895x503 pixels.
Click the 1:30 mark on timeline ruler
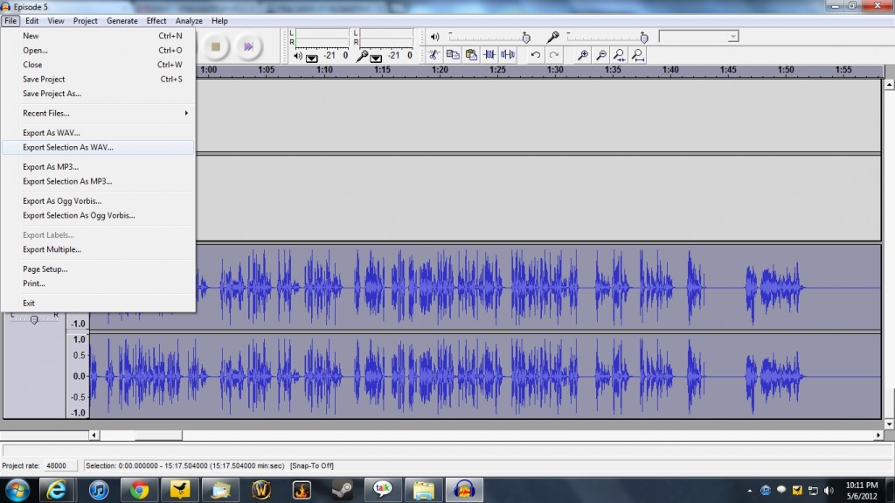coord(555,70)
